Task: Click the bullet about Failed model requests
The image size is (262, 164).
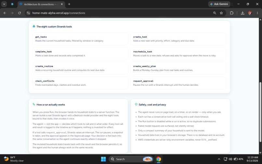Action: tap(166, 126)
